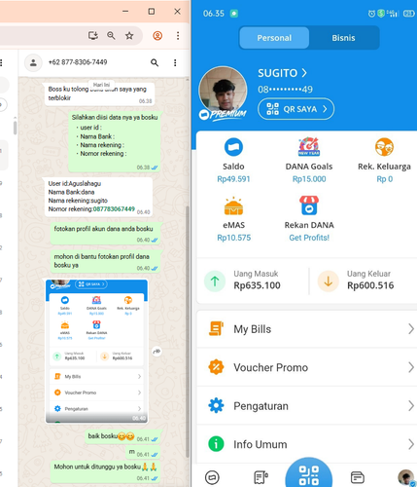
Task: Open contact info for +62 877-8306-7449
Action: tap(78, 62)
